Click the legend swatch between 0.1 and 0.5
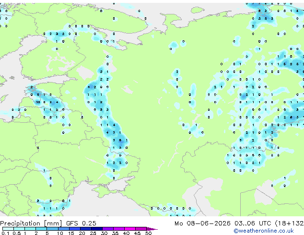 click(x=8, y=229)
